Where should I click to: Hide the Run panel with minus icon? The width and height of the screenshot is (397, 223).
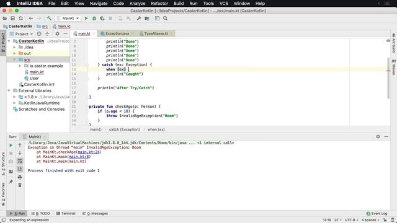[x=386, y=136]
